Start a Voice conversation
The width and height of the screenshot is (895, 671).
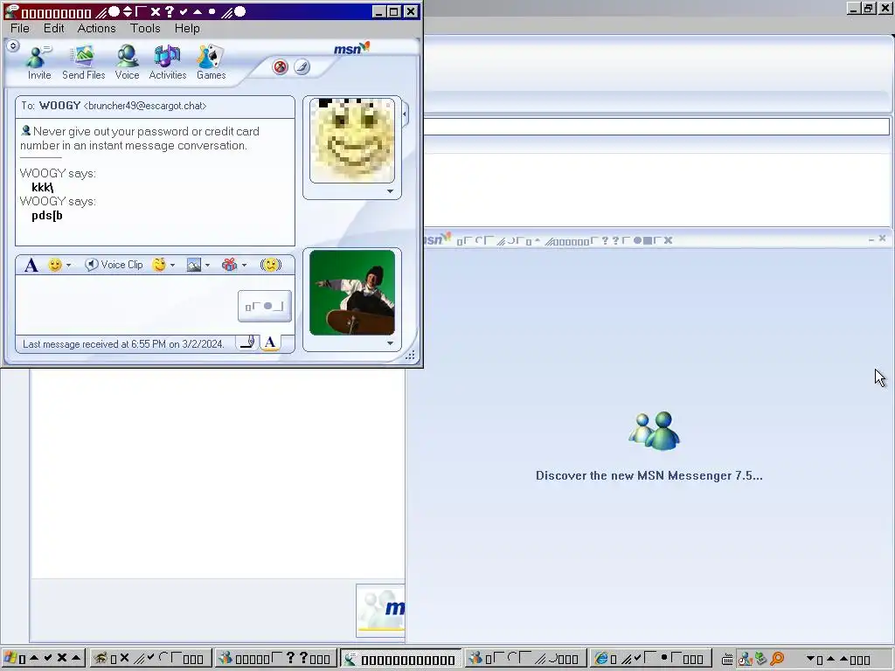[x=127, y=63]
